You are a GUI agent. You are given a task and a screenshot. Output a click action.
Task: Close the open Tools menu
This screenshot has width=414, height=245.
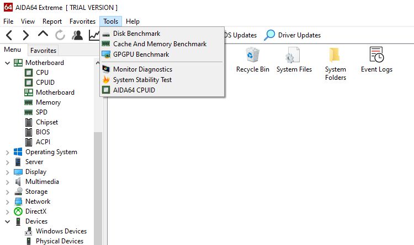click(110, 21)
